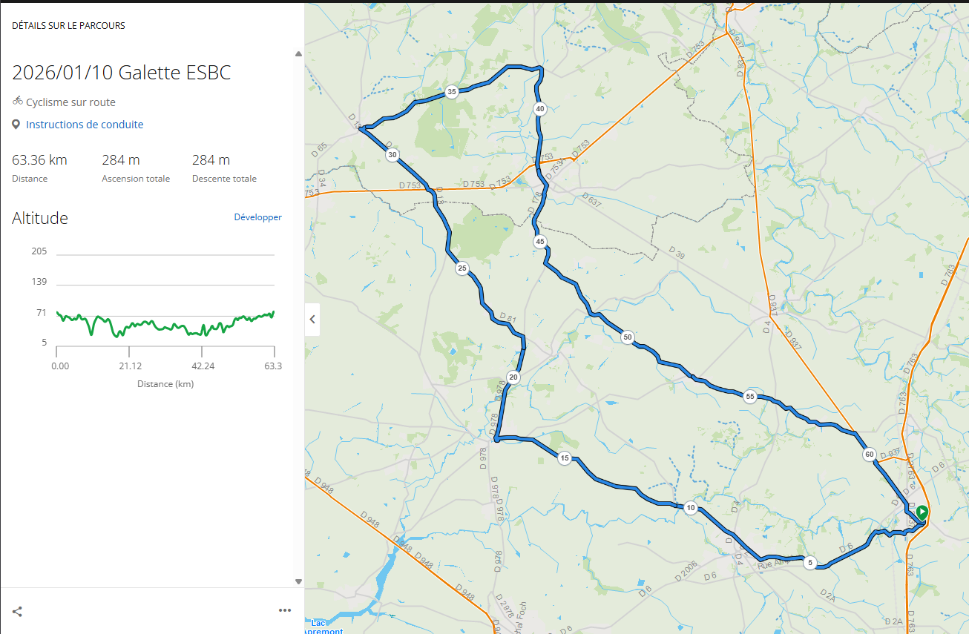Open Instructions de conduite link

coord(85,125)
